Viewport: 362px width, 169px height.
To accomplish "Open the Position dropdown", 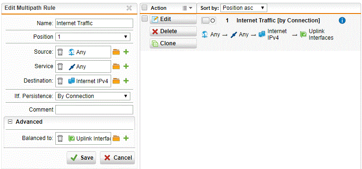I will pos(93,37).
